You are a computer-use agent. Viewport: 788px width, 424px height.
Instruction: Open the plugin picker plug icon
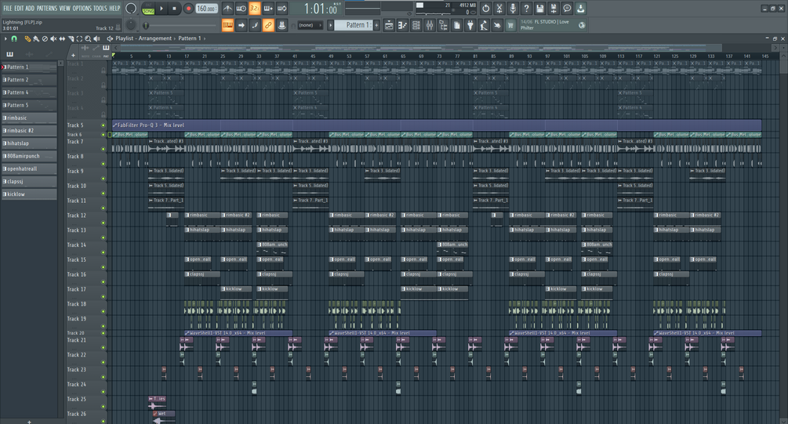pos(470,25)
